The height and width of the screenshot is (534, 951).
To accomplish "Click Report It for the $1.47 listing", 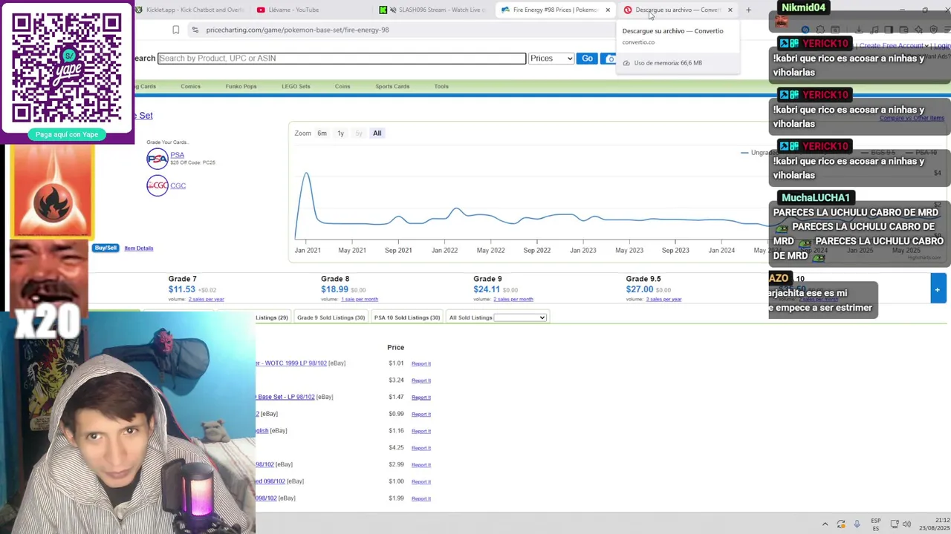I will 421,398.
